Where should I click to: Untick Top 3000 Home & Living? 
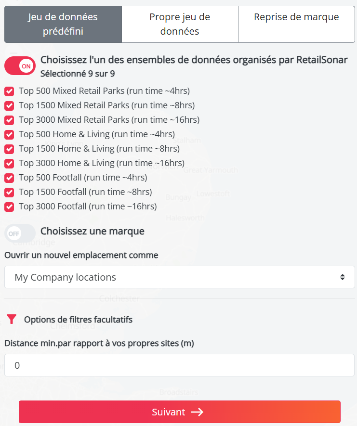point(9,163)
